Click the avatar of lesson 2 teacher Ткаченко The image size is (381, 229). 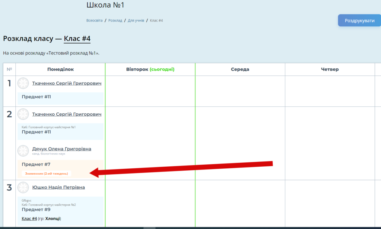coord(23,114)
